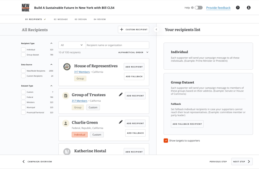This screenshot has height=169, width=259.
Task: Check the Individual recipient type filter
Action: [x=24, y=50]
